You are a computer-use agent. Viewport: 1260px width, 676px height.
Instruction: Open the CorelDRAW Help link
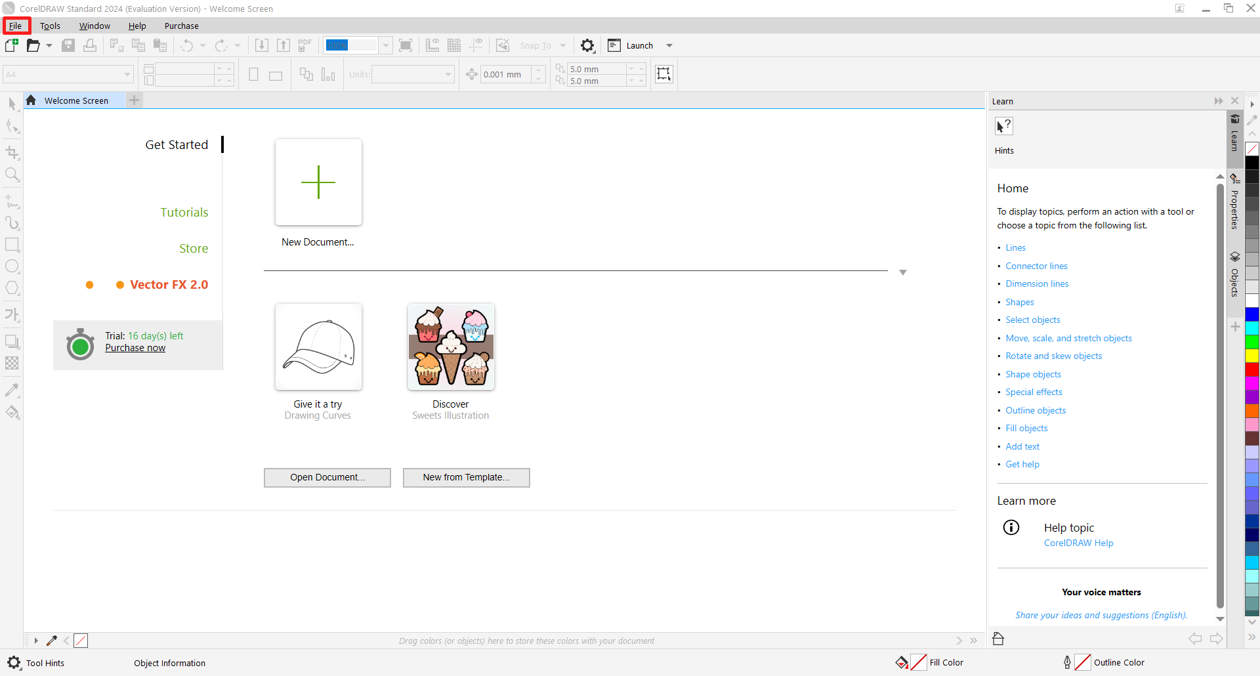1078,543
